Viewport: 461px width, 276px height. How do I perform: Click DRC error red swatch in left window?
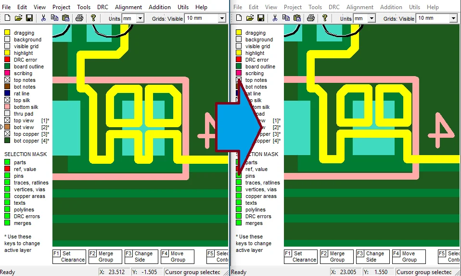point(7,59)
